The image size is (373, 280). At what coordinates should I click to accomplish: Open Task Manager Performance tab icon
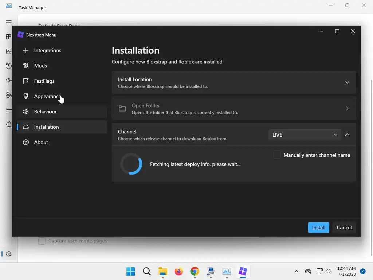tap(9, 51)
